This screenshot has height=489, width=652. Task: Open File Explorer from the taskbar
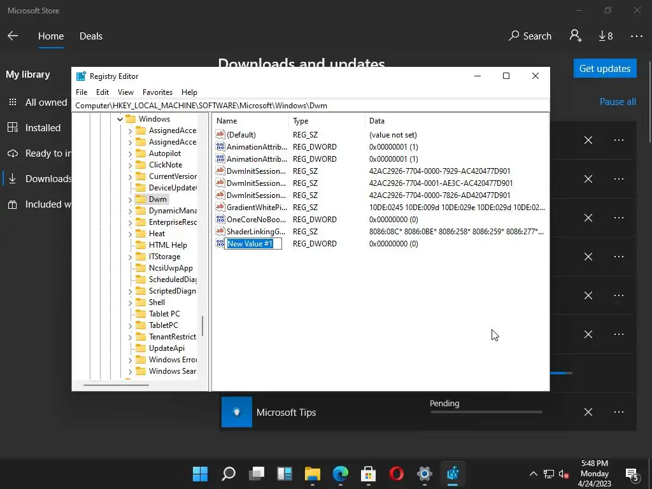click(312, 474)
